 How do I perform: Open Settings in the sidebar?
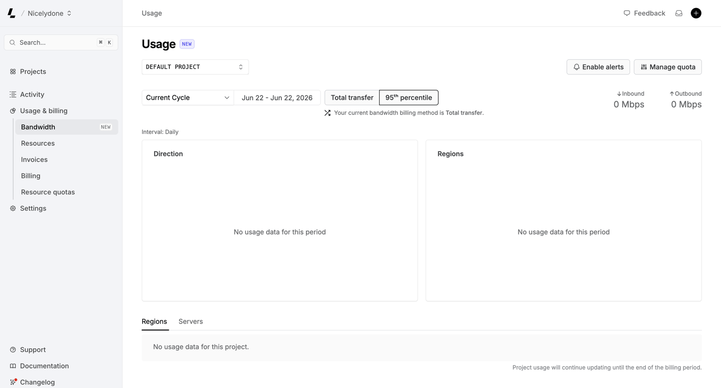tap(33, 208)
